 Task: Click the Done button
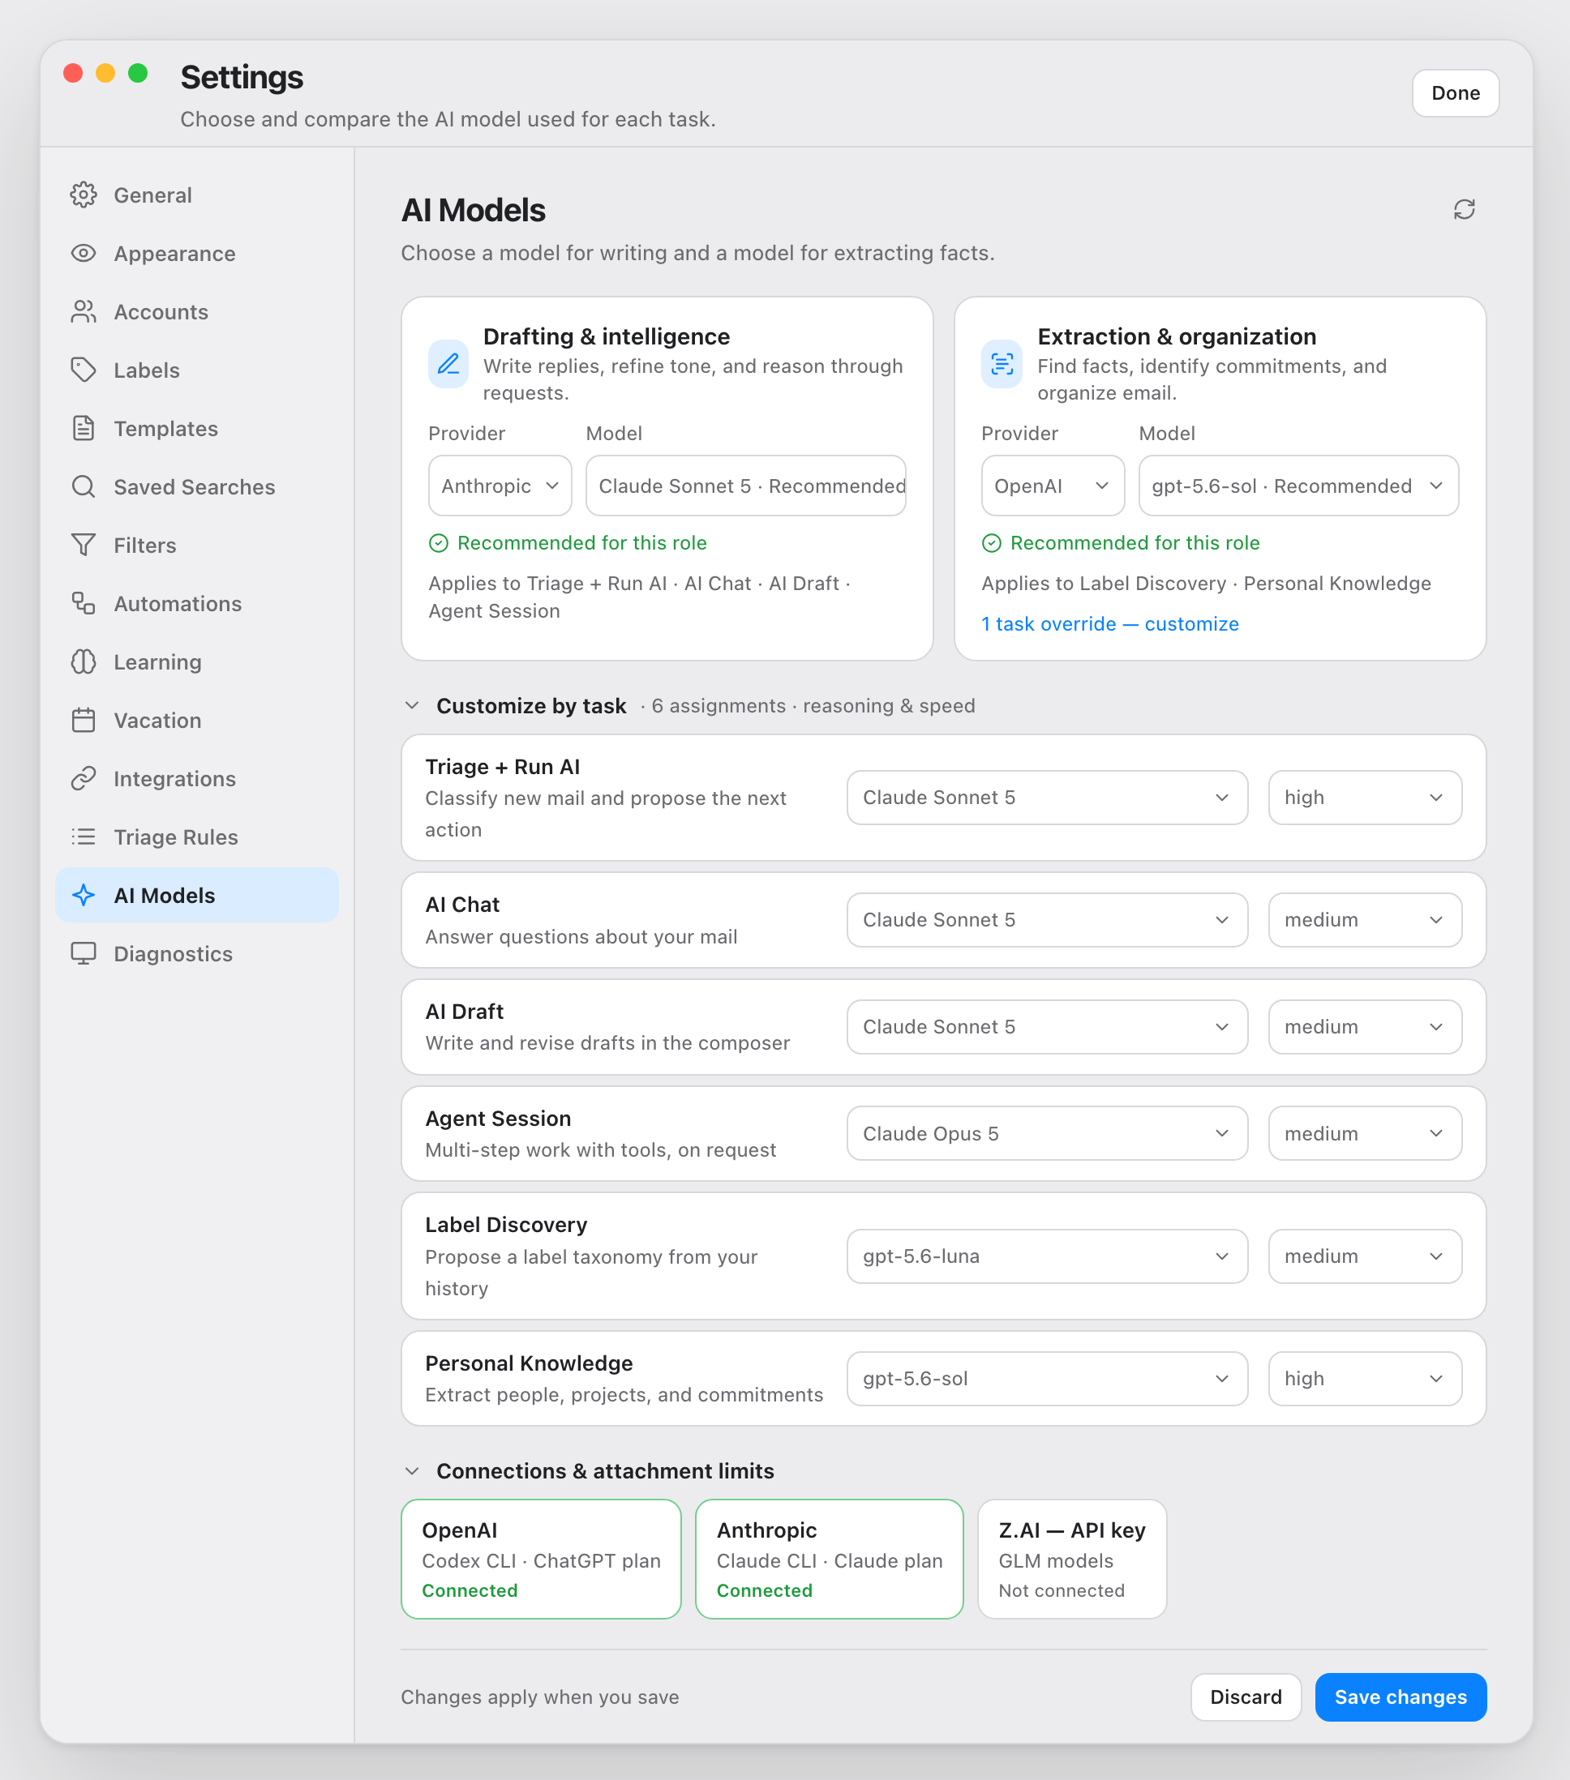coord(1455,93)
